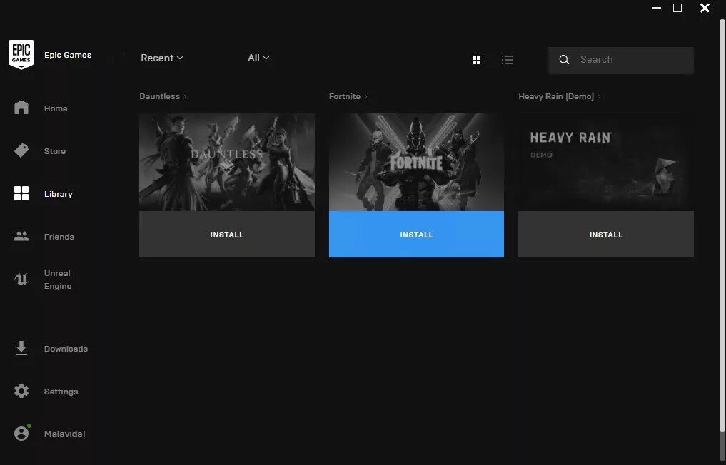Install Heavy Rain Demo
726x465 pixels.
(x=606, y=234)
